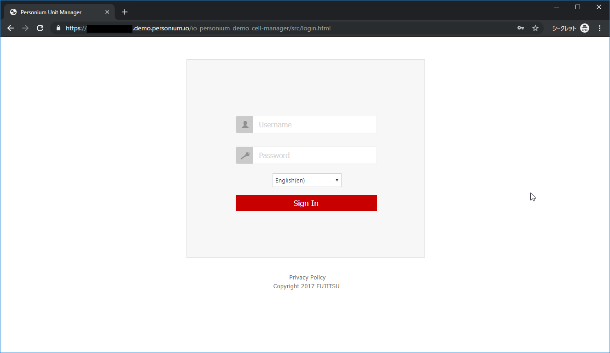The image size is (610, 353).
Task: Bookmark this page with the star icon
Action: 535,28
